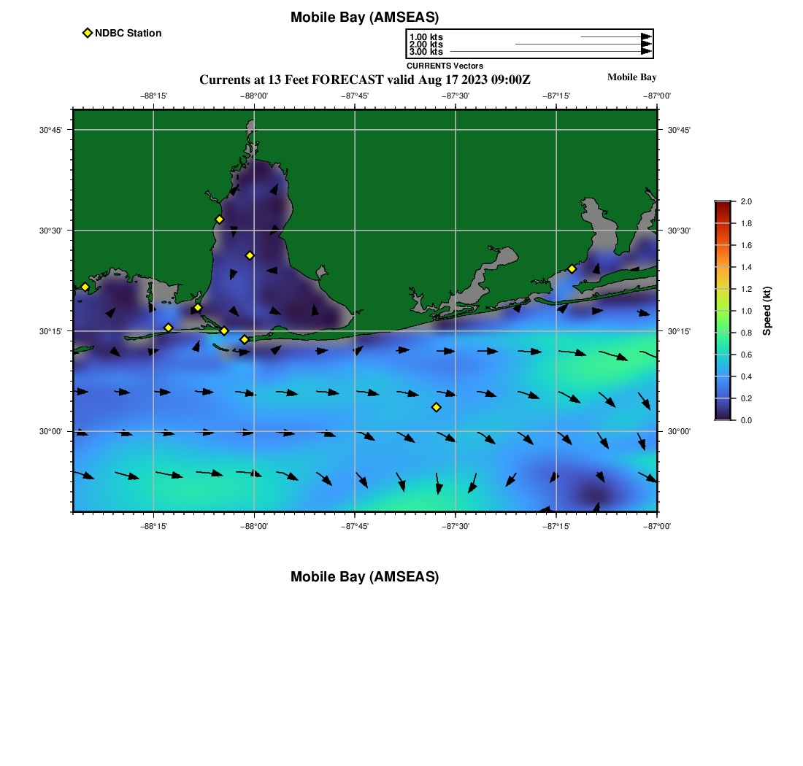Click the '0.0' color bar tick label
The image size is (803, 766).
[746, 421]
